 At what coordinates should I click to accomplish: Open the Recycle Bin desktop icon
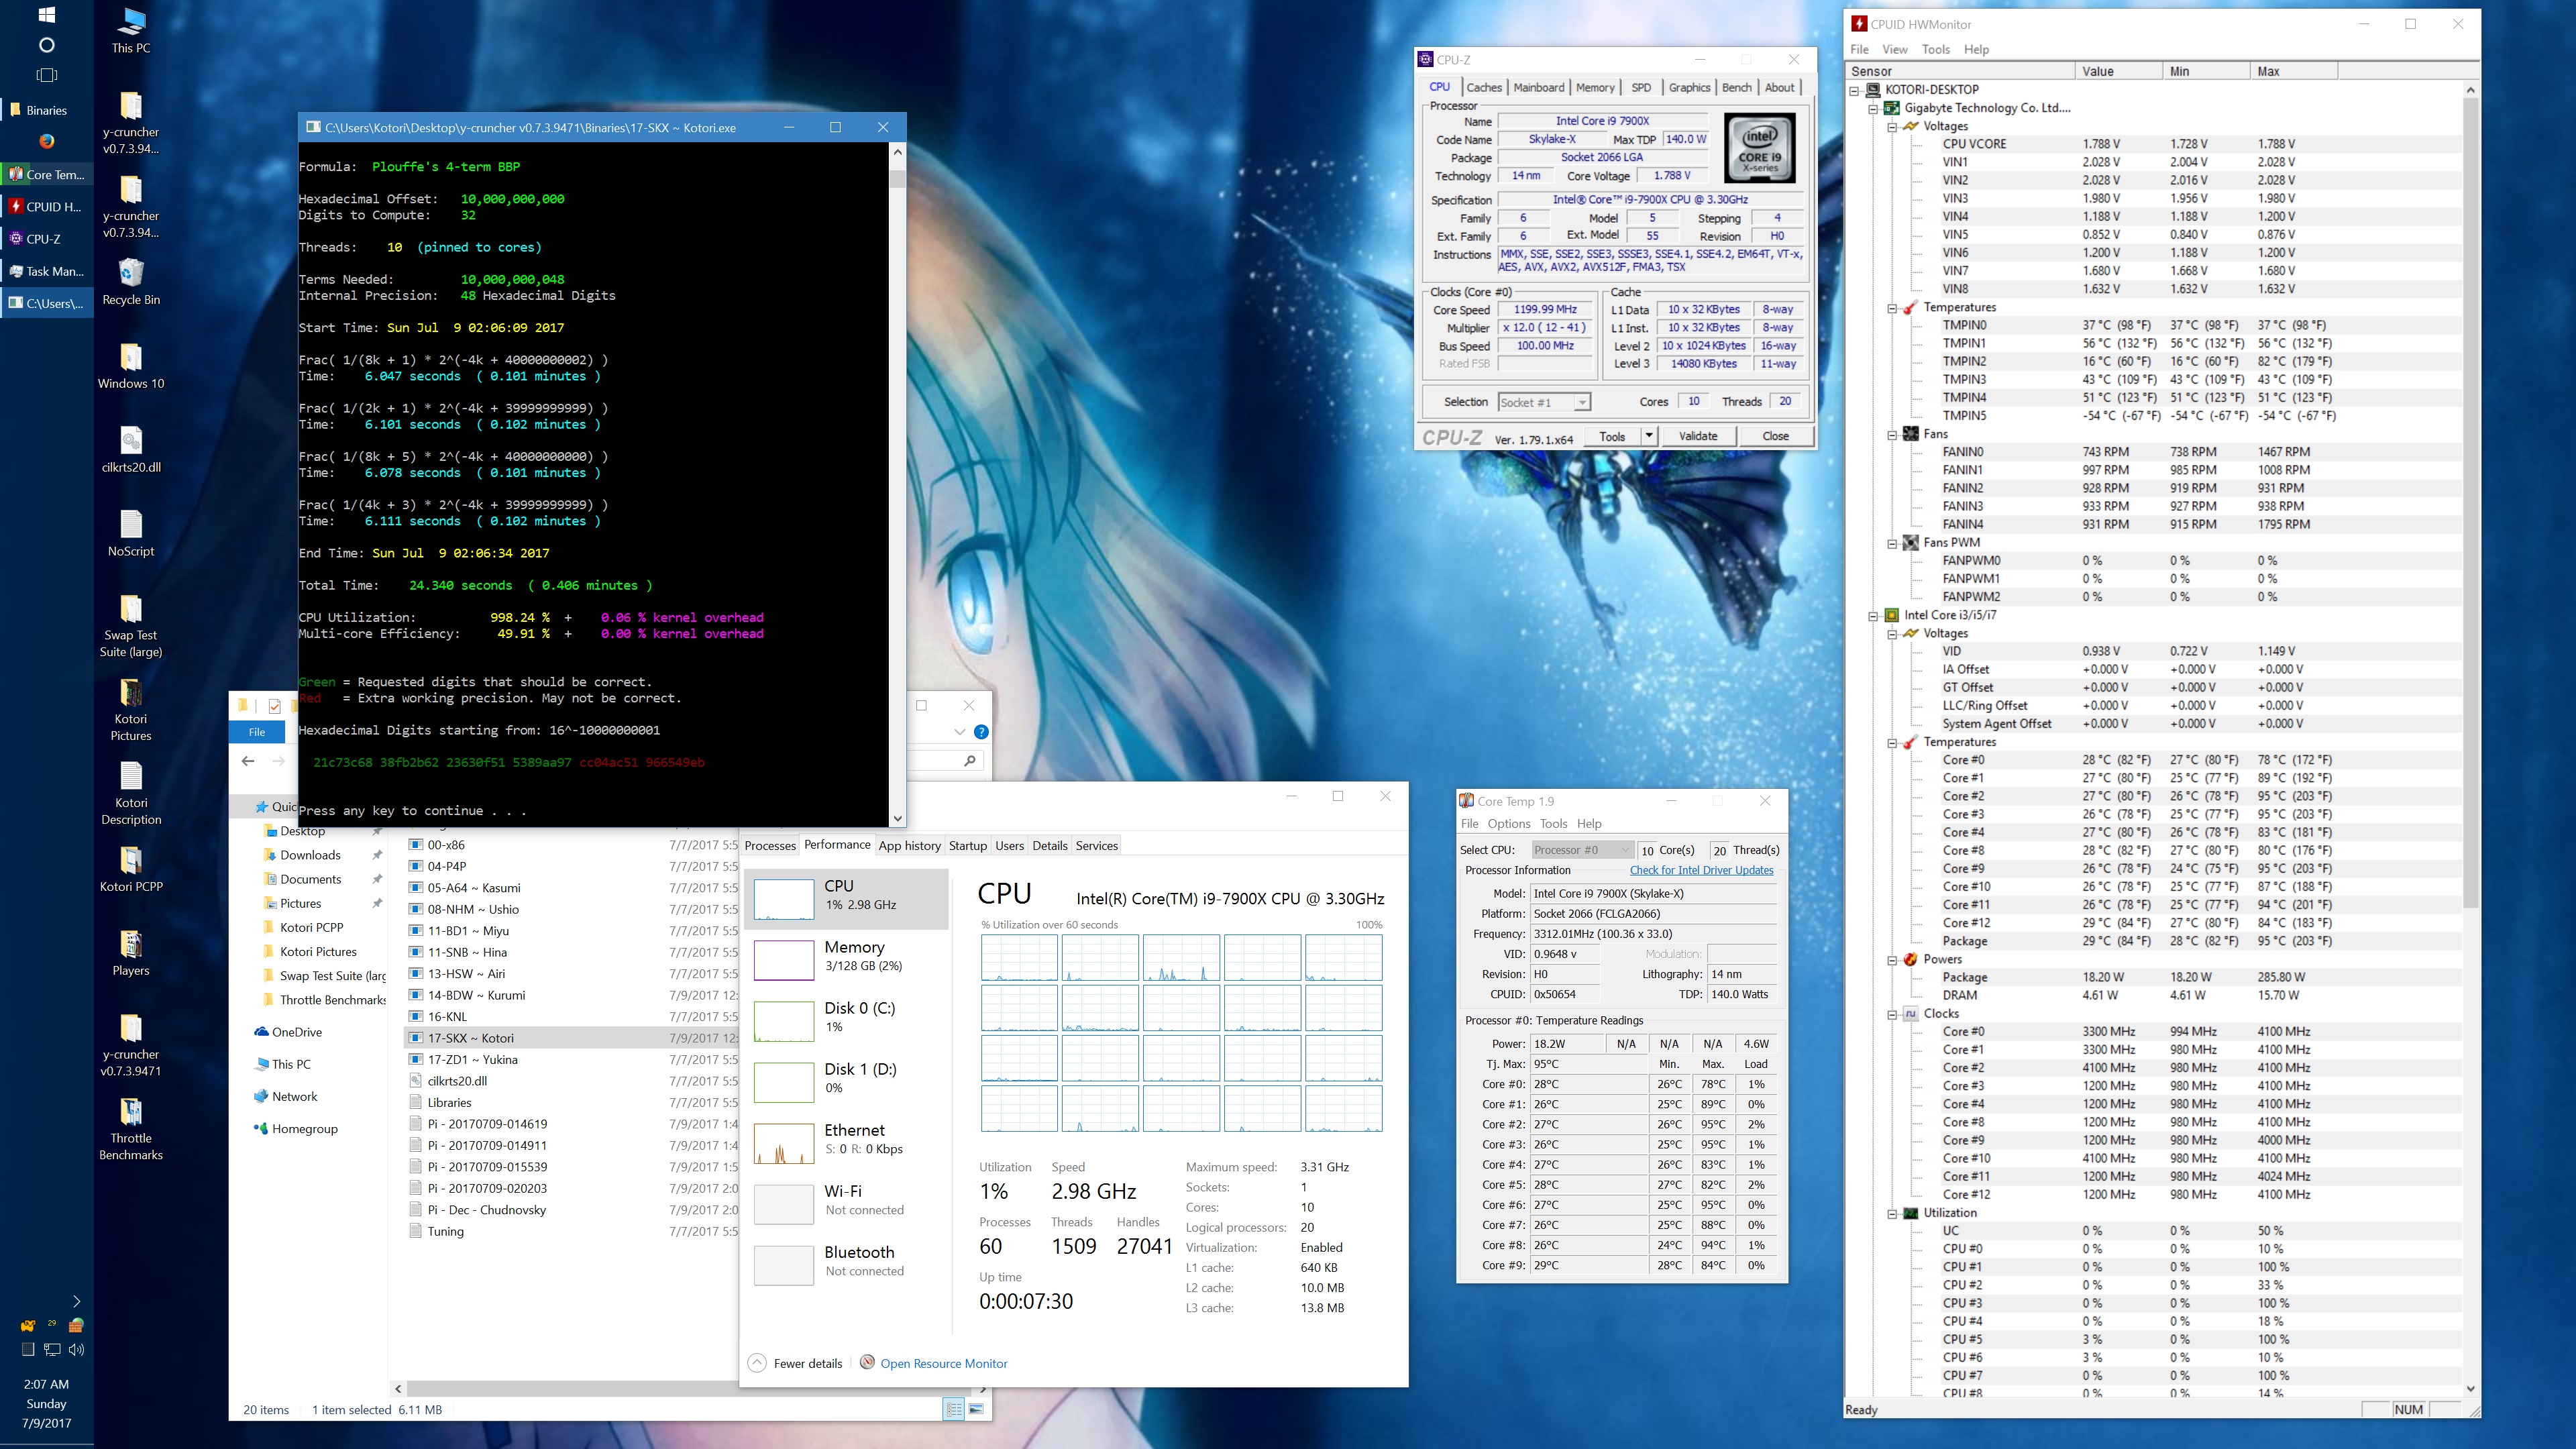pyautogui.click(x=131, y=273)
